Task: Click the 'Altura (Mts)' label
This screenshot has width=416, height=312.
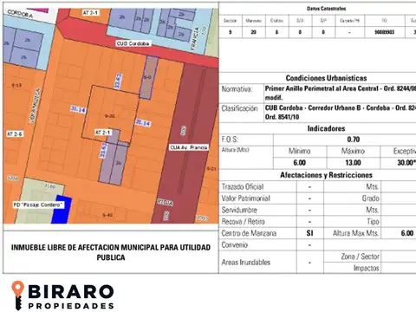Action: point(235,150)
